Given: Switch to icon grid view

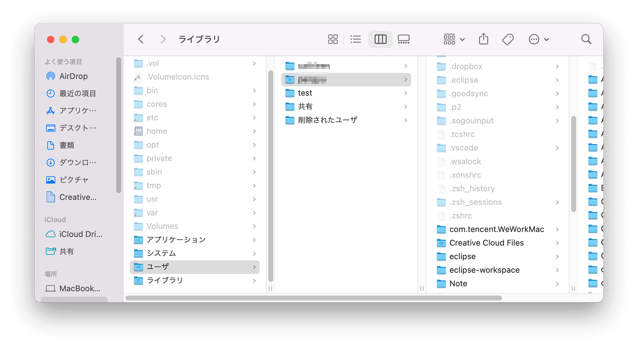Looking at the screenshot, I should (333, 39).
